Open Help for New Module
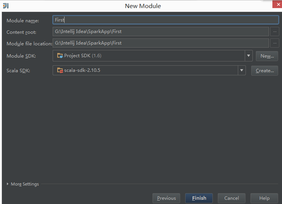Image resolution: width=282 pixels, height=204 pixels. click(x=264, y=198)
